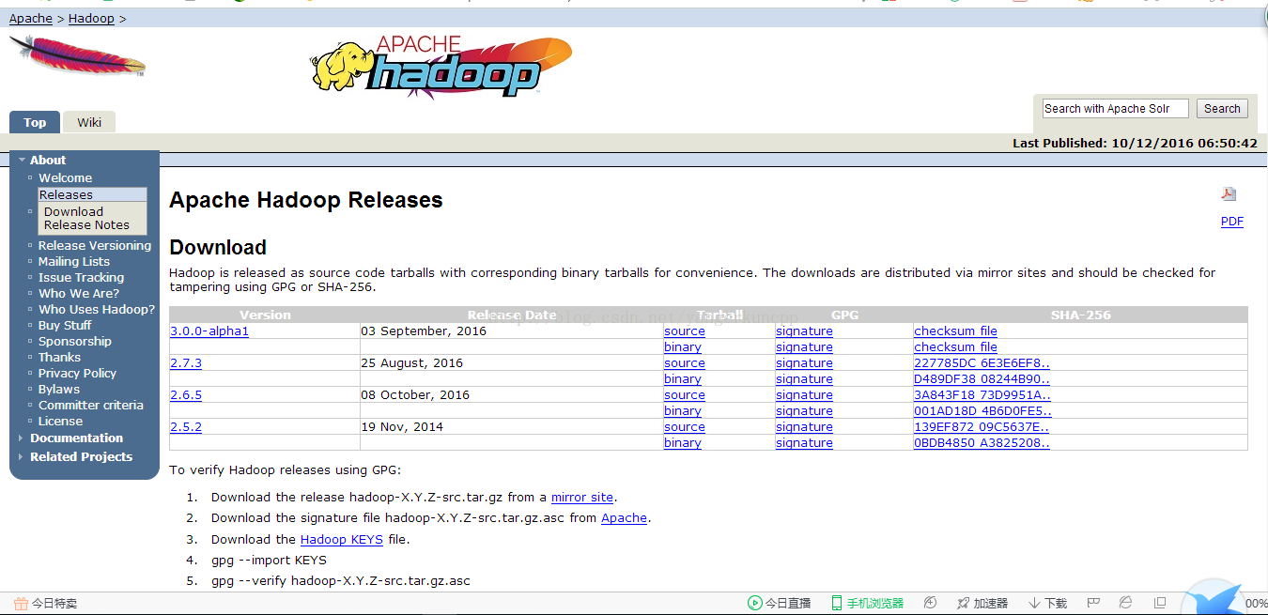Open Issue Tracking sidebar item

pyautogui.click(x=81, y=277)
